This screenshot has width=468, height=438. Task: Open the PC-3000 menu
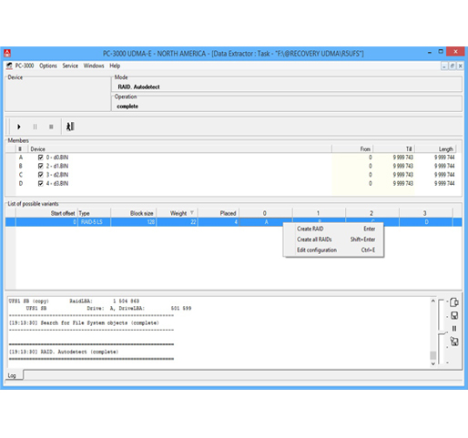click(25, 66)
